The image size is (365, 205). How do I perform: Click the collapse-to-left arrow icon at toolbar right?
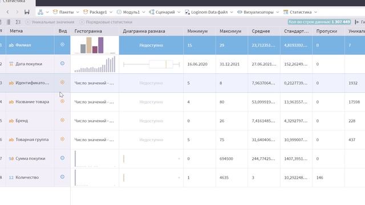357,22
